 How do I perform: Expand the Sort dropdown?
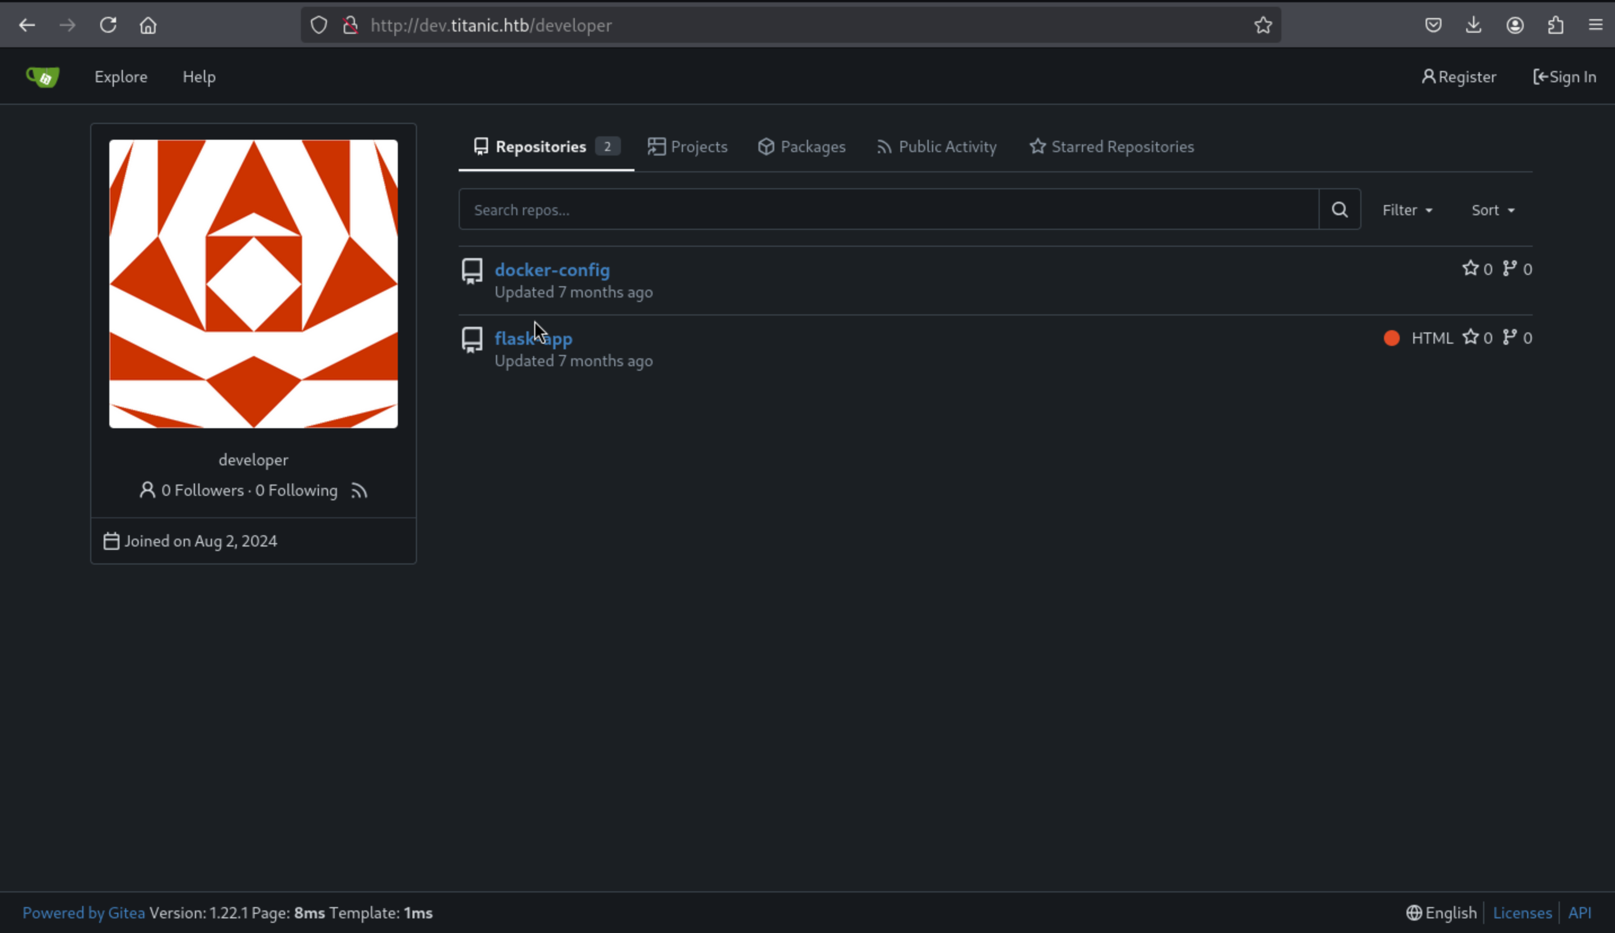[1493, 210]
